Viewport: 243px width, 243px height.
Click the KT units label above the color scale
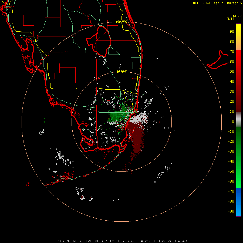(x=230, y=19)
